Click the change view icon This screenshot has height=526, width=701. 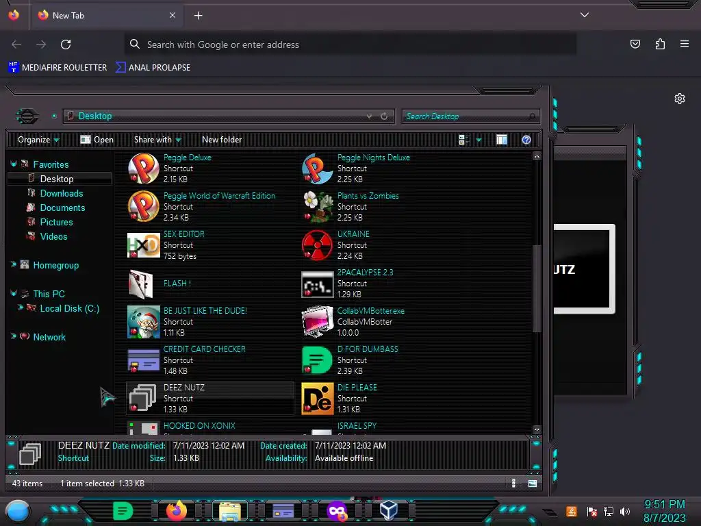(463, 140)
